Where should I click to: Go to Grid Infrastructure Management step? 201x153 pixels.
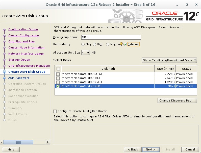click(29, 66)
